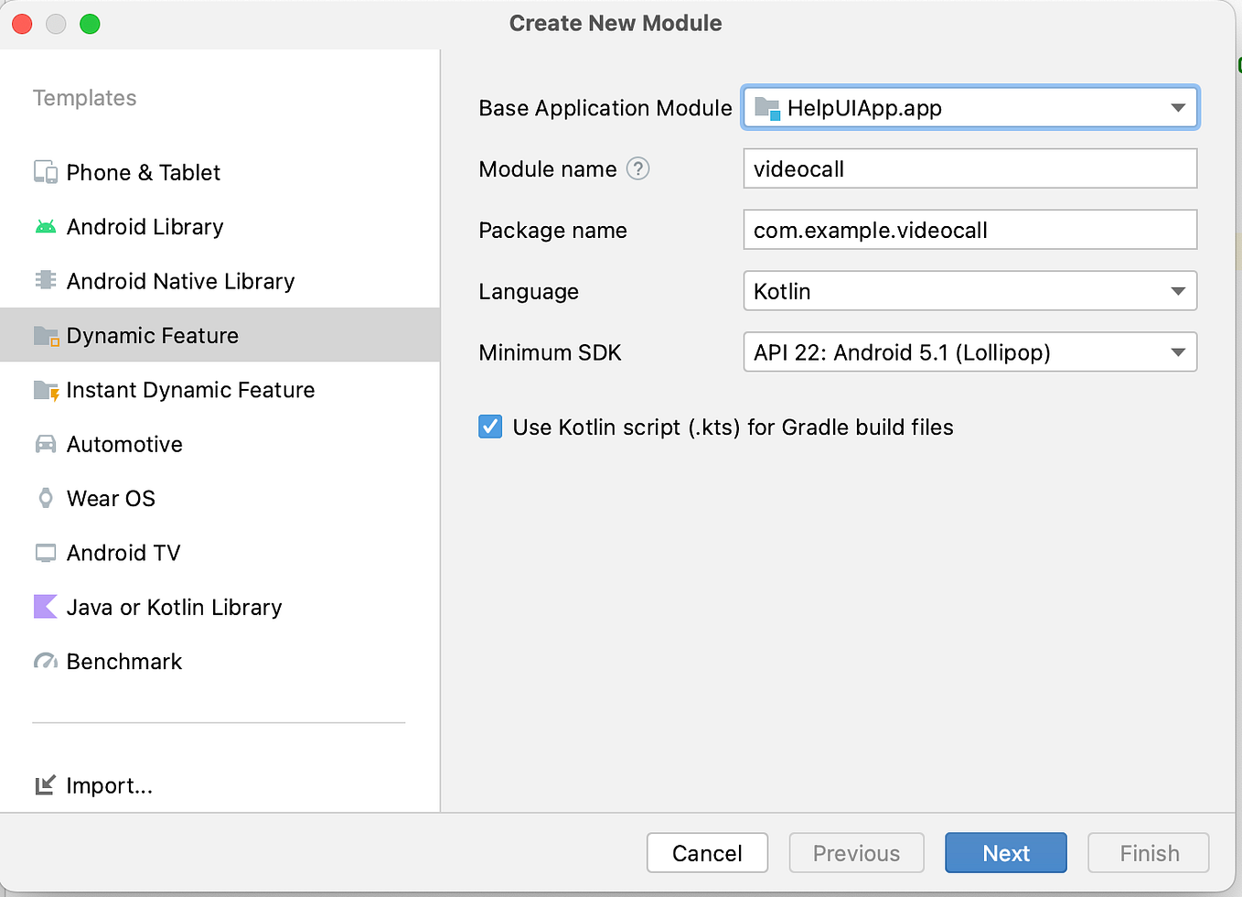Image resolution: width=1242 pixels, height=897 pixels.
Task: Open the Minimum SDK dropdown
Action: 1177,352
